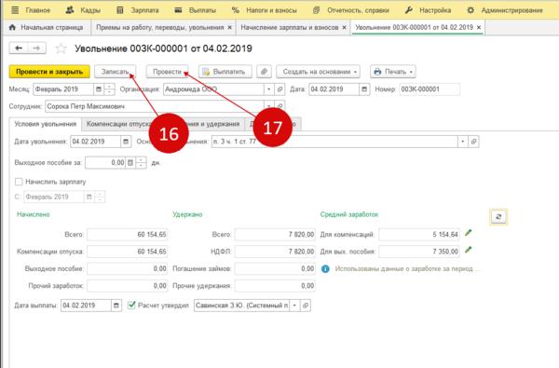Screen dimensions: 559x368
Task: Open the Создать на основании dropdown
Action: point(318,72)
